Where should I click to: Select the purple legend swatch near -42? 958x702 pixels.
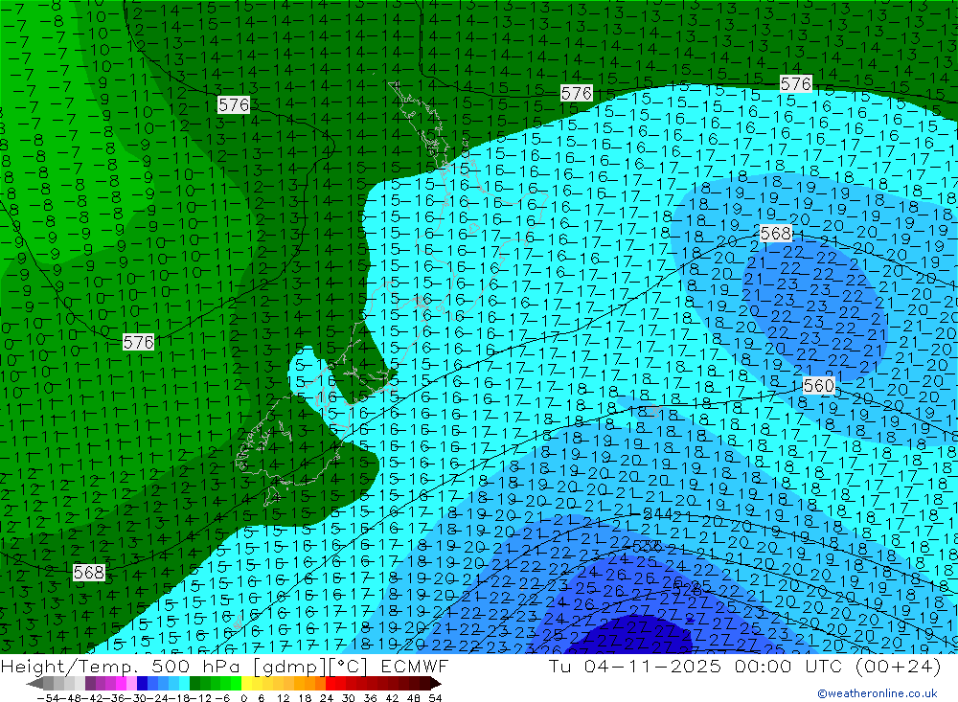pos(91,684)
